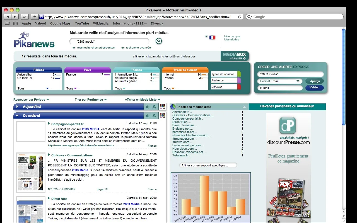Open Mes alertes link

coord(231,40)
